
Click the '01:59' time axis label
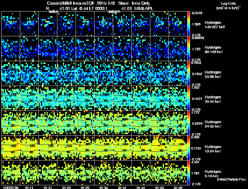(x=178, y=187)
